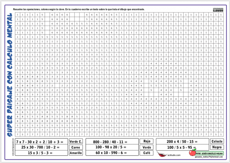Select the 'Café' color label
The width and height of the screenshot is (230, 163).
(147, 153)
